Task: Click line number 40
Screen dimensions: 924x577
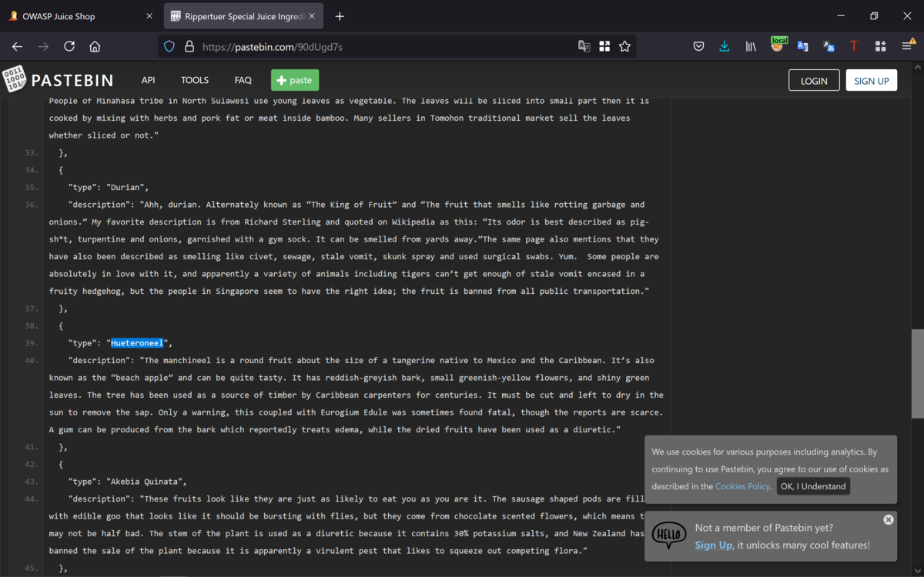Action: 31,360
